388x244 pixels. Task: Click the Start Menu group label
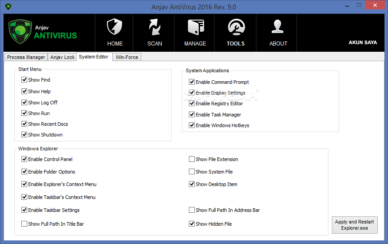(30, 69)
